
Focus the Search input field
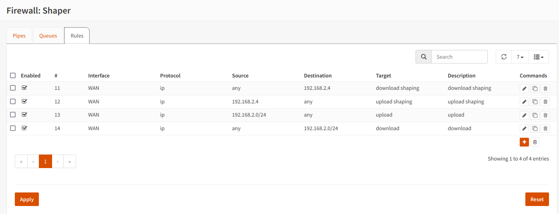coord(459,57)
